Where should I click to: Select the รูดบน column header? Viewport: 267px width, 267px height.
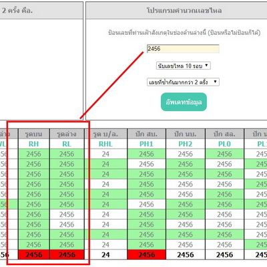pyautogui.click(x=33, y=134)
